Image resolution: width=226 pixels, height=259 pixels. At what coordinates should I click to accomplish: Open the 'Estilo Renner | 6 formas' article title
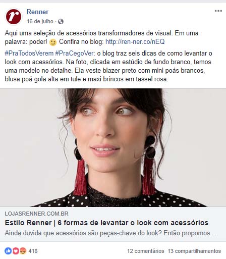106,223
